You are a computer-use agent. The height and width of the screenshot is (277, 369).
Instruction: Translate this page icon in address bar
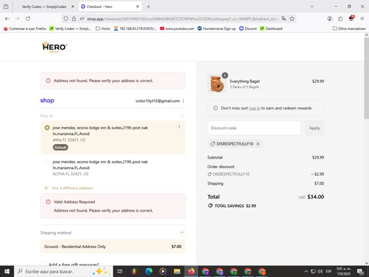(x=284, y=18)
